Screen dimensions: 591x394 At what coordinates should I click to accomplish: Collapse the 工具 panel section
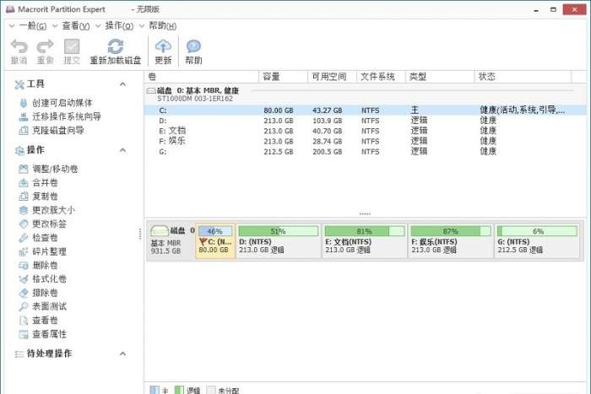122,84
